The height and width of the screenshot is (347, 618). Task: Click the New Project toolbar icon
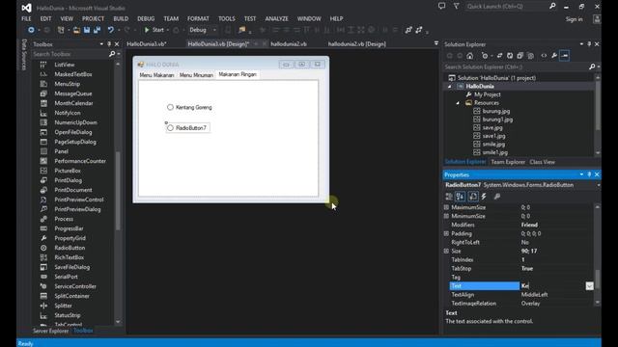coord(60,30)
